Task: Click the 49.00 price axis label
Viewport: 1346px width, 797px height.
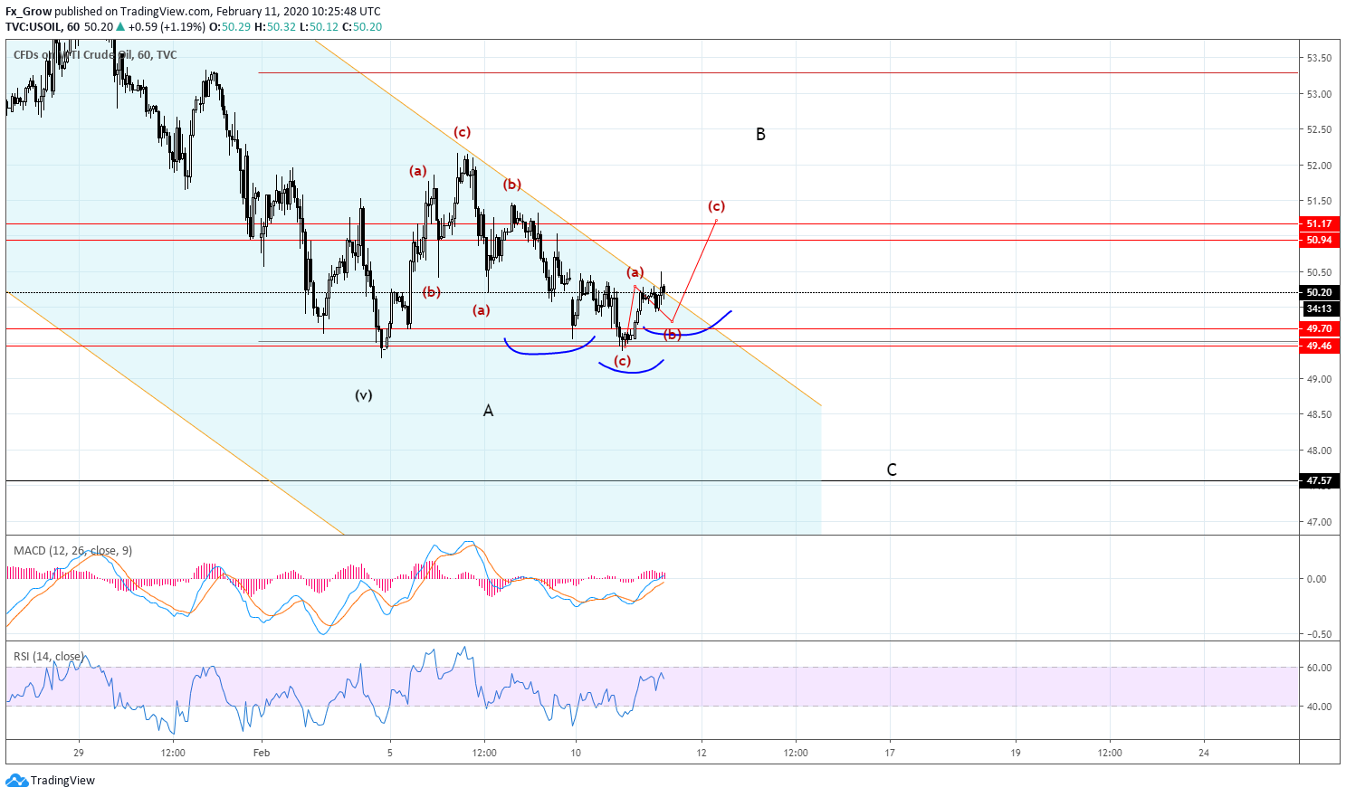Action: coord(1319,379)
